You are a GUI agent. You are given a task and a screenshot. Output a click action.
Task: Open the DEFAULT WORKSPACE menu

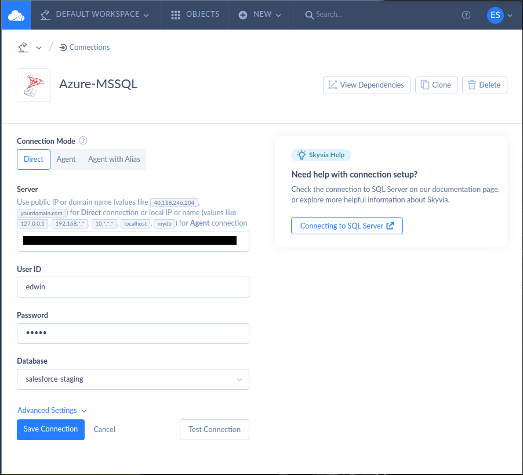click(x=95, y=14)
